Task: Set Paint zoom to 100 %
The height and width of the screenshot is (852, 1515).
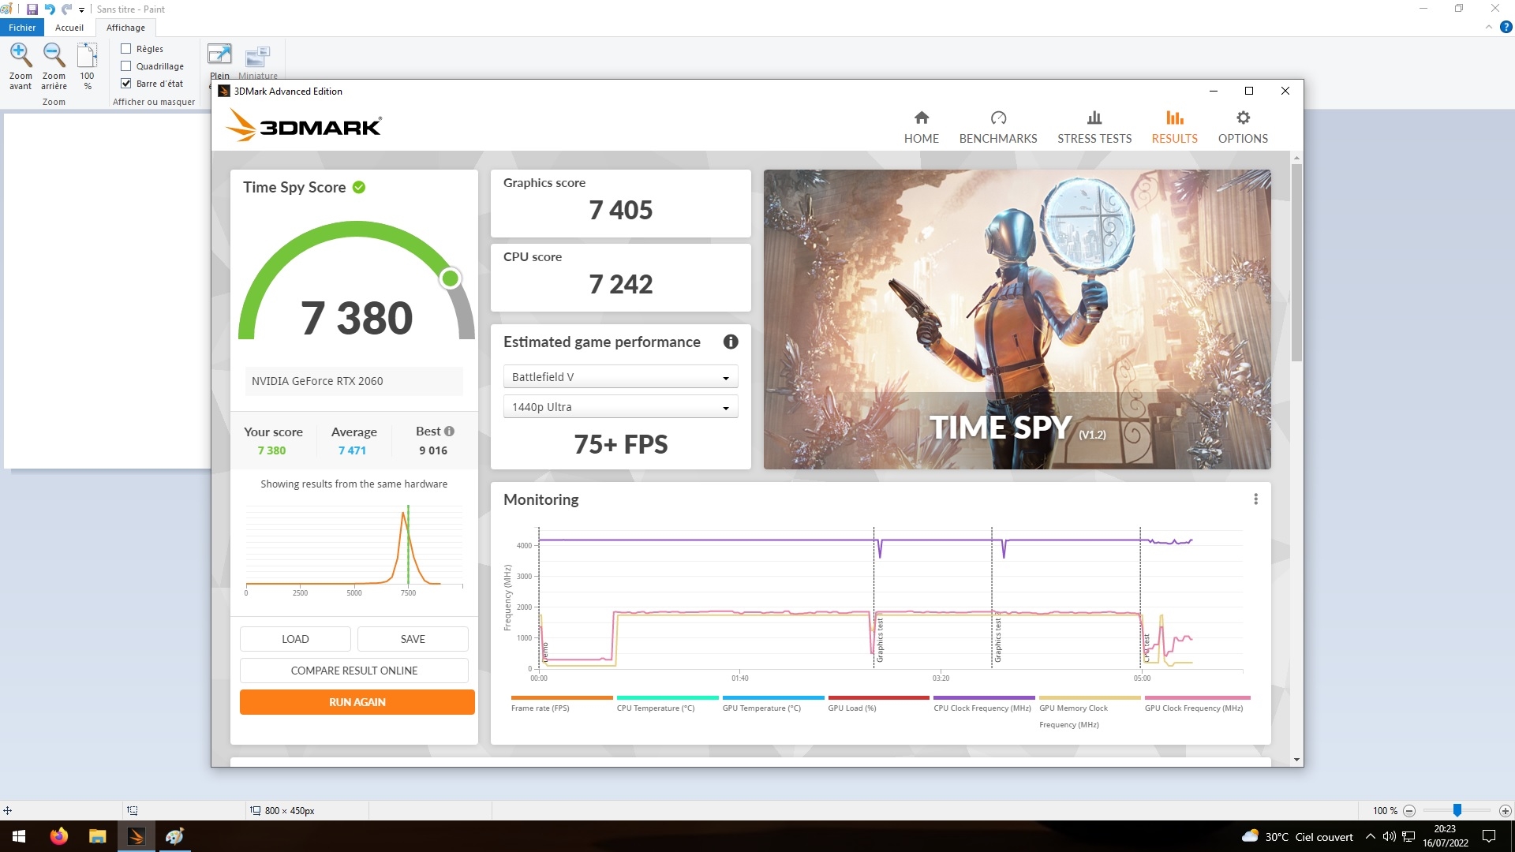Action: [87, 66]
